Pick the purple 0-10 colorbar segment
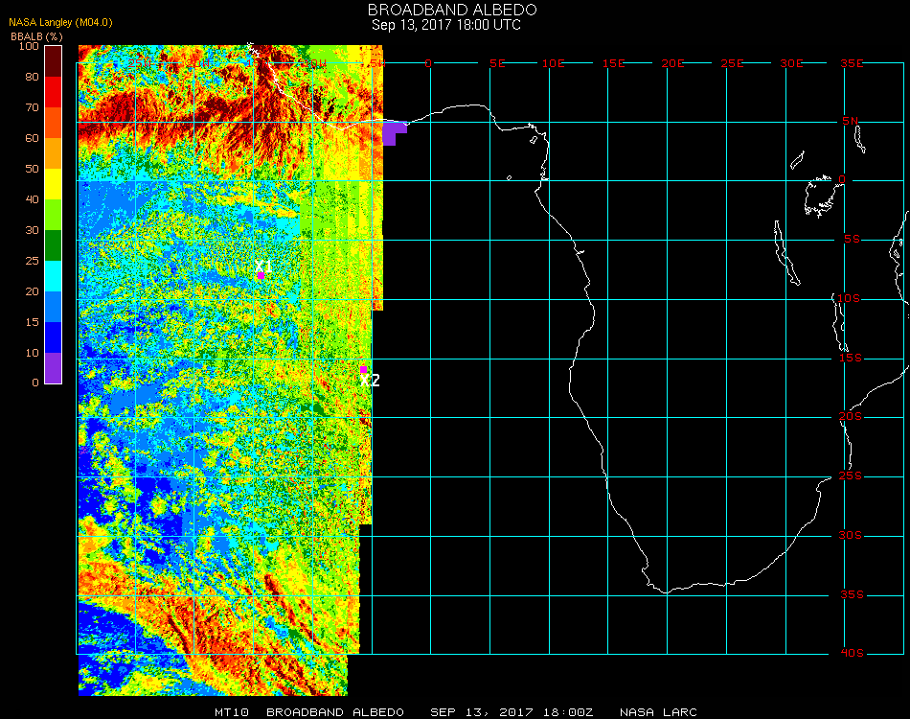This screenshot has height=719, width=910. 54,368
